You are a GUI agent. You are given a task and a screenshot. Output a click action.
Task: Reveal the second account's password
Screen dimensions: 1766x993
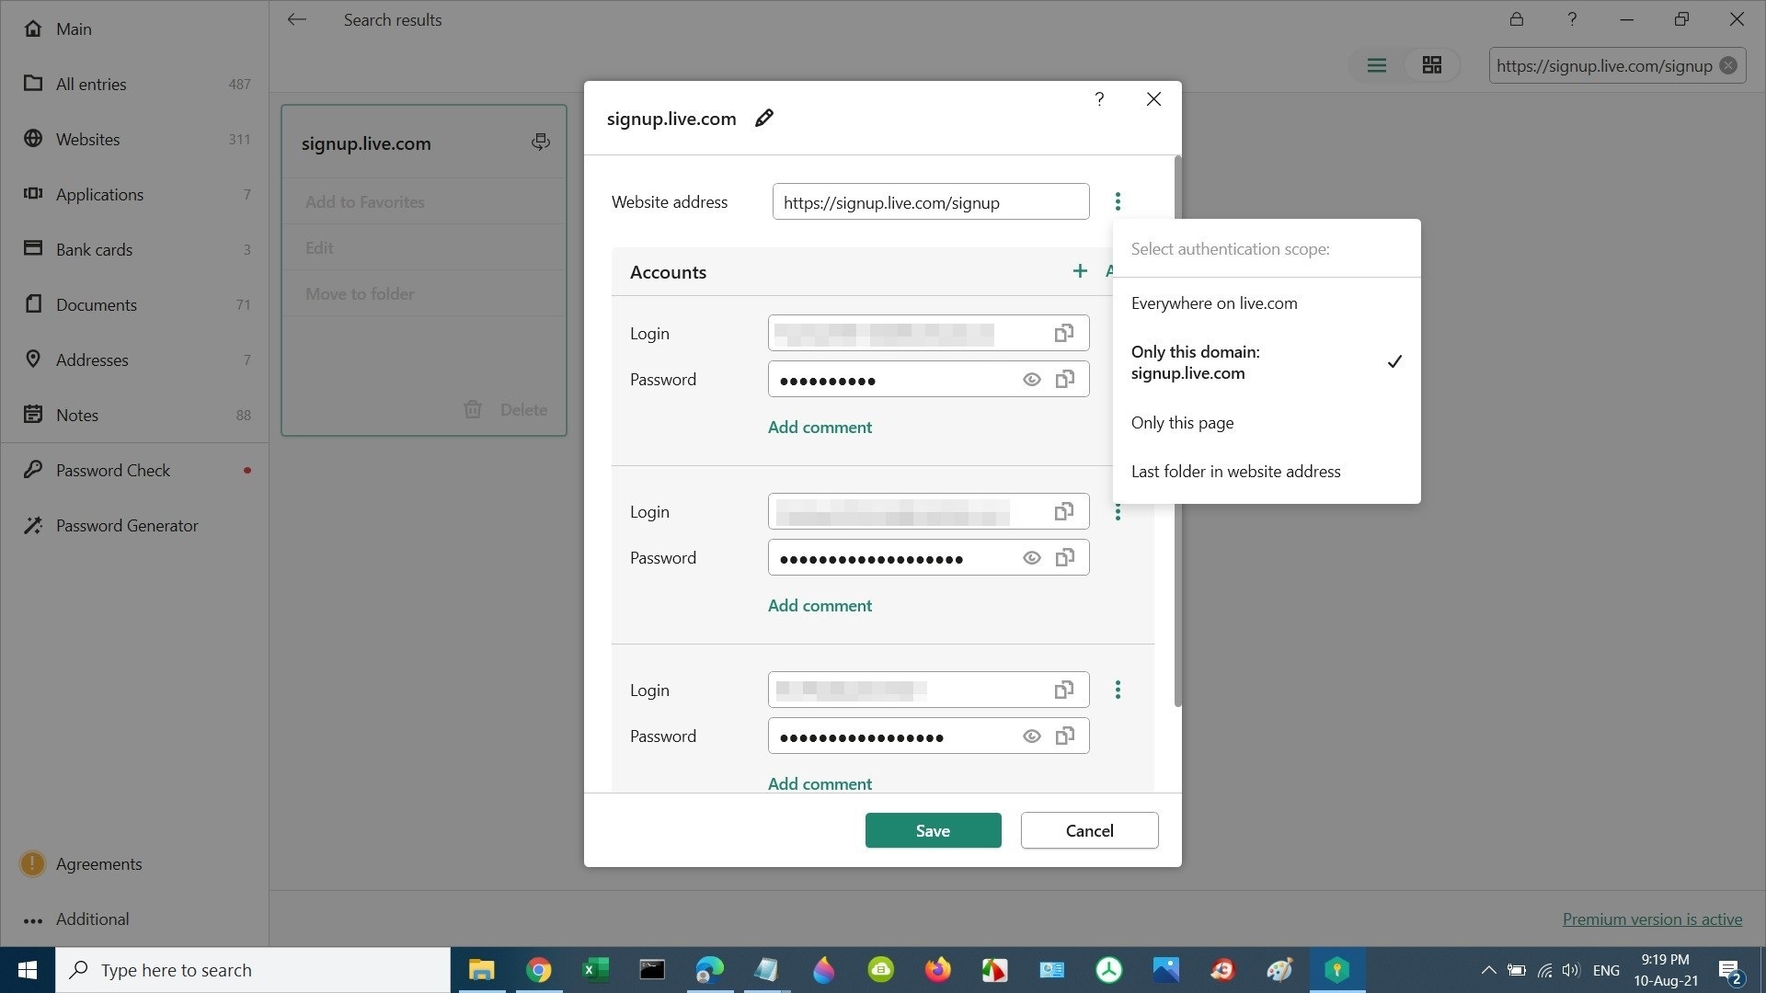(x=1031, y=557)
